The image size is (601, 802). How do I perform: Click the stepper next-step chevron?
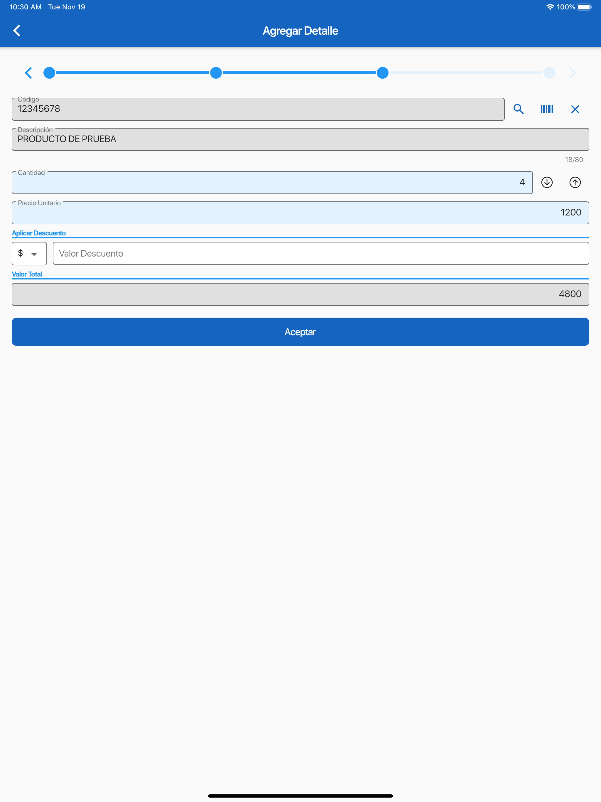tap(572, 73)
